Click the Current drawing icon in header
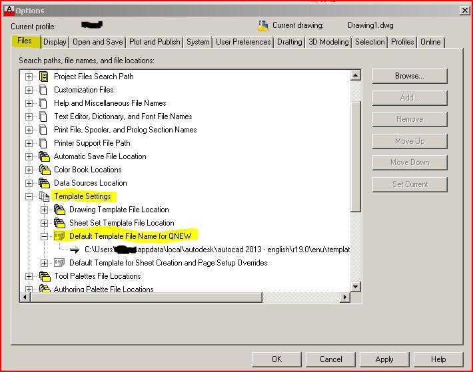Viewport: 473px width, 372px height. tap(263, 26)
